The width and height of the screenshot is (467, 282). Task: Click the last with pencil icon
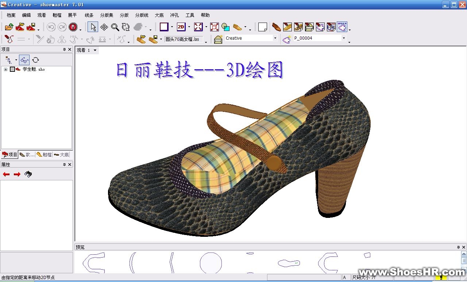(287, 27)
